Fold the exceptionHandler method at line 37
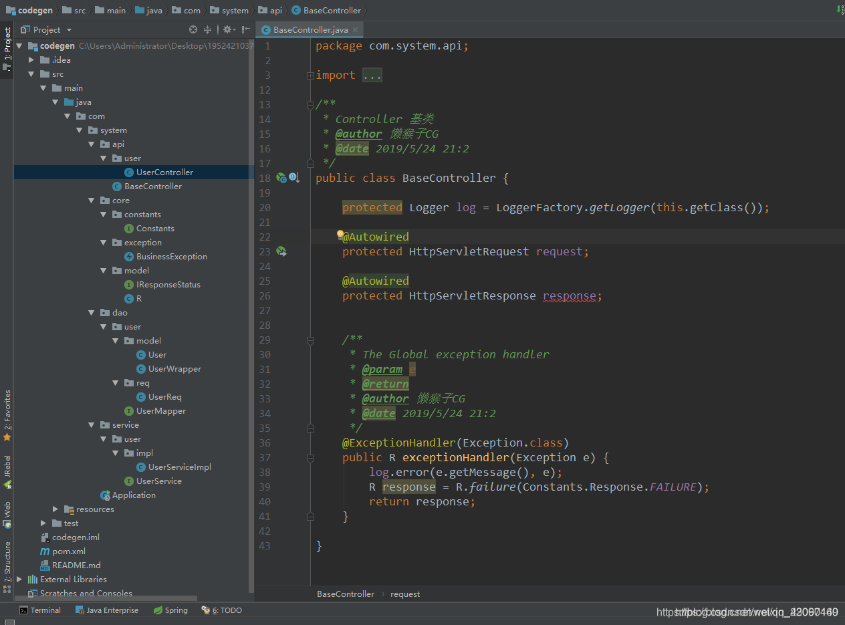 point(310,458)
